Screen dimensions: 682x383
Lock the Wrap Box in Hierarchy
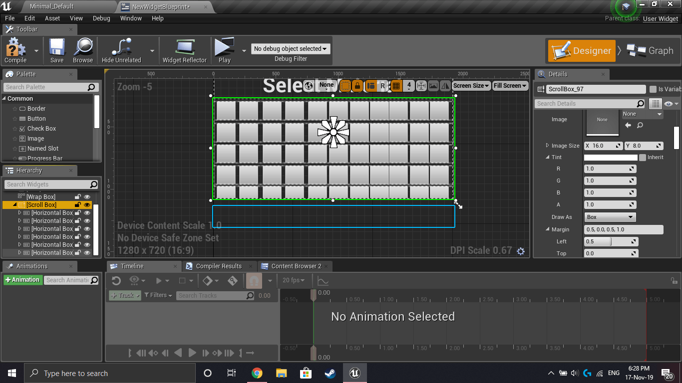pos(78,197)
